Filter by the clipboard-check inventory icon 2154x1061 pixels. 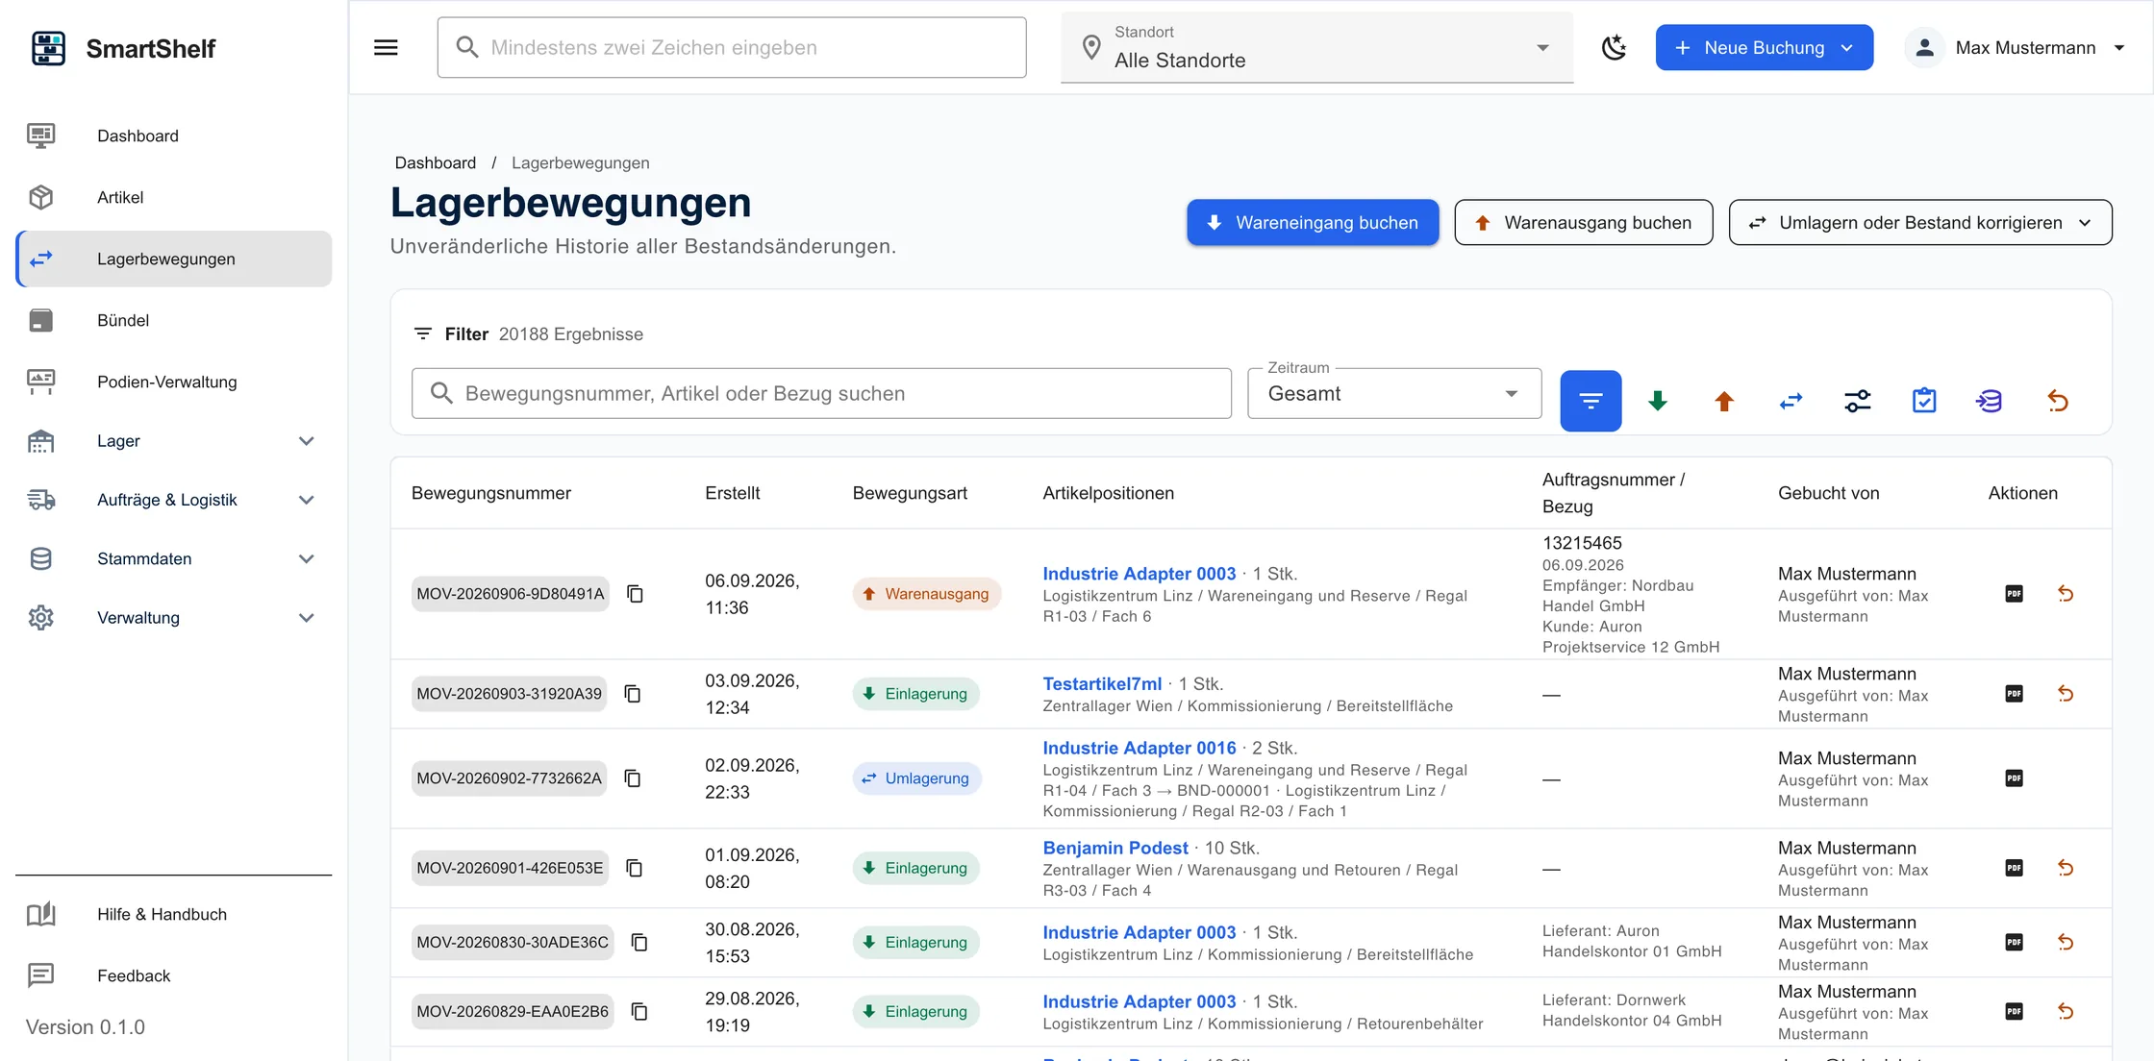point(1924,401)
